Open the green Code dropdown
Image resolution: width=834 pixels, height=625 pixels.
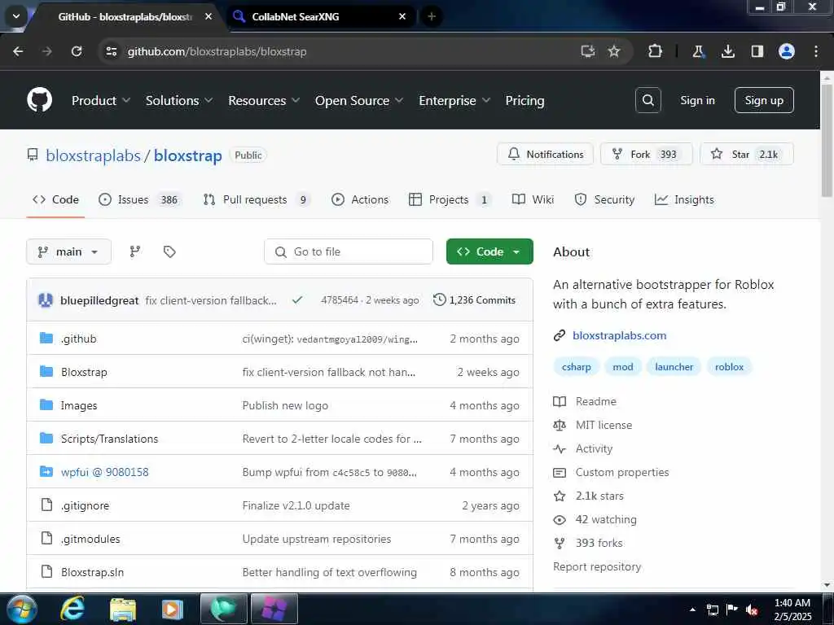489,251
